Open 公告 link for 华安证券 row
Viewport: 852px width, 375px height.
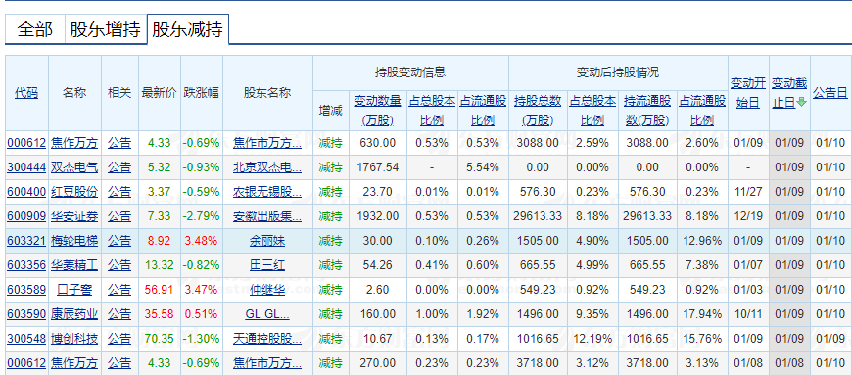(x=119, y=216)
